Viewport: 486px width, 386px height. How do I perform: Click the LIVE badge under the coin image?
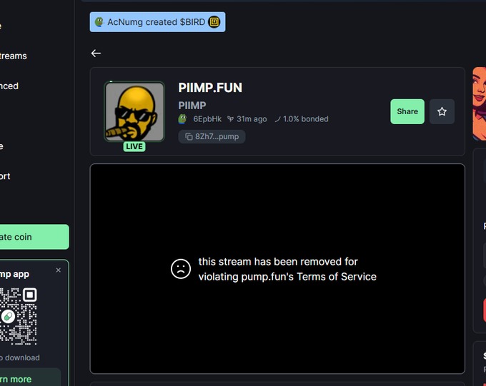pyautogui.click(x=134, y=146)
